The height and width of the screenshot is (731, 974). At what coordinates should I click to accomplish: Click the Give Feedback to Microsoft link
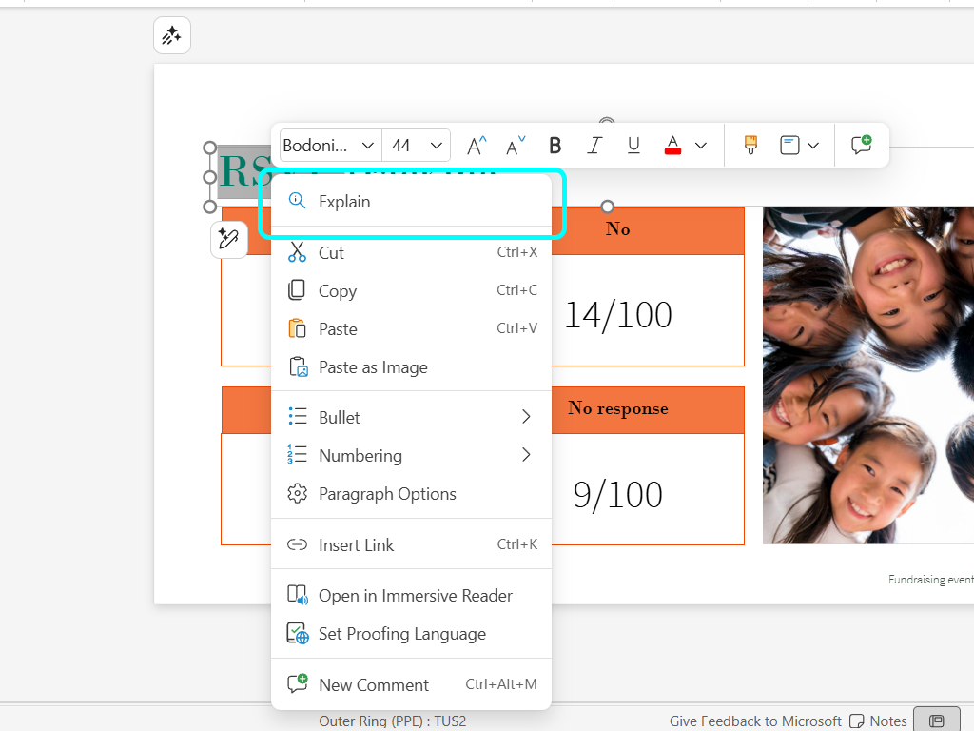pos(755,721)
